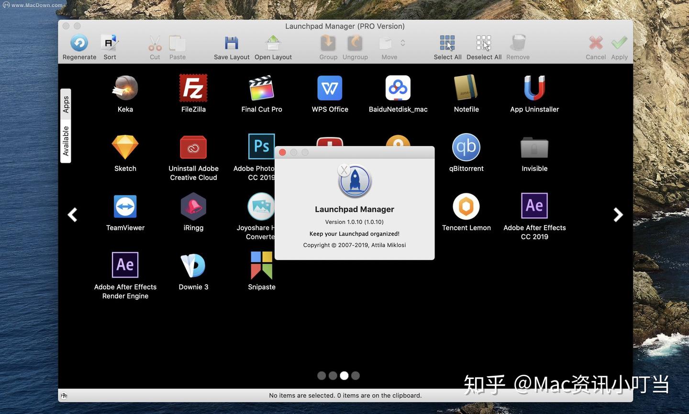Select Uninstall Adobe Creative Cloud icon
This screenshot has width=689, height=414.
(193, 147)
